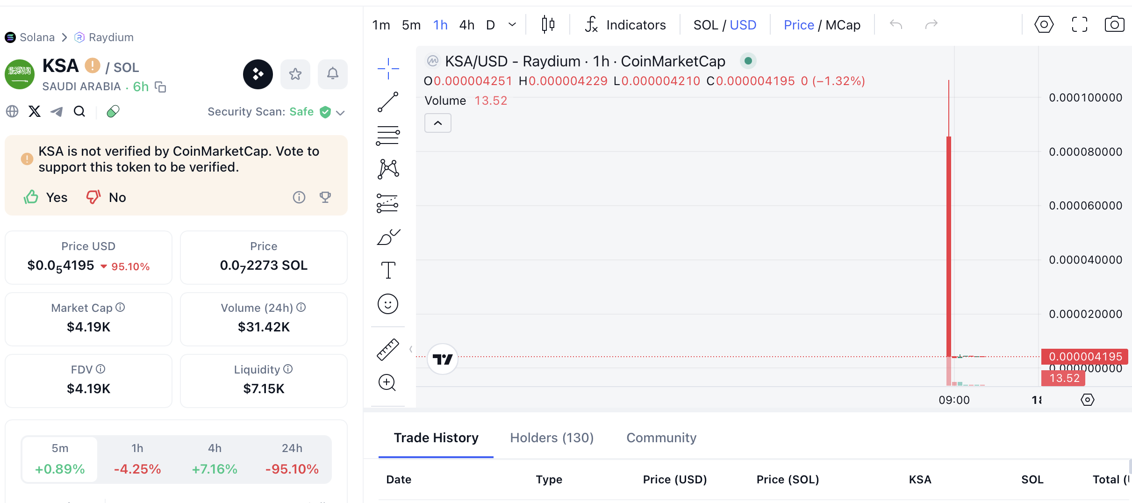The height and width of the screenshot is (503, 1132).
Task: Open the KSA X (Twitter) profile
Action: [35, 111]
